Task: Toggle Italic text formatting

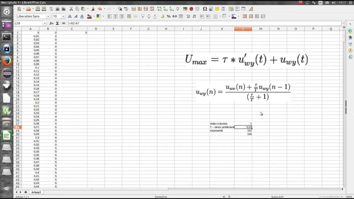Action: (76, 16)
